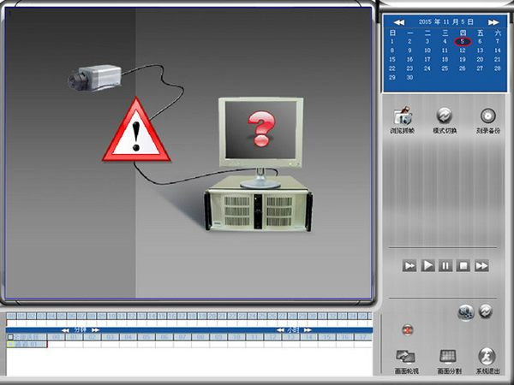Click the left slow-playback arrows button
The image size is (514, 385).
coord(409,266)
